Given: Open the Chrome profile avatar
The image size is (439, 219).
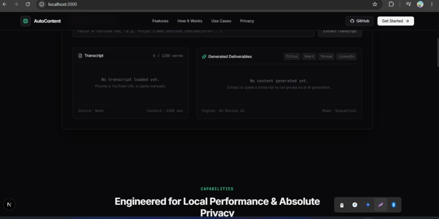Looking at the screenshot, I should pyautogui.click(x=420, y=4).
